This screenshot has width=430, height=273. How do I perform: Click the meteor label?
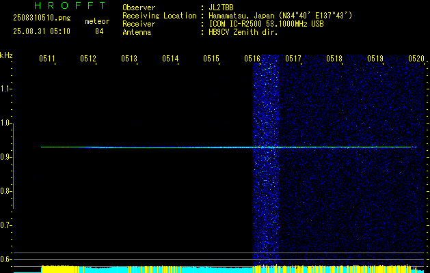point(97,21)
